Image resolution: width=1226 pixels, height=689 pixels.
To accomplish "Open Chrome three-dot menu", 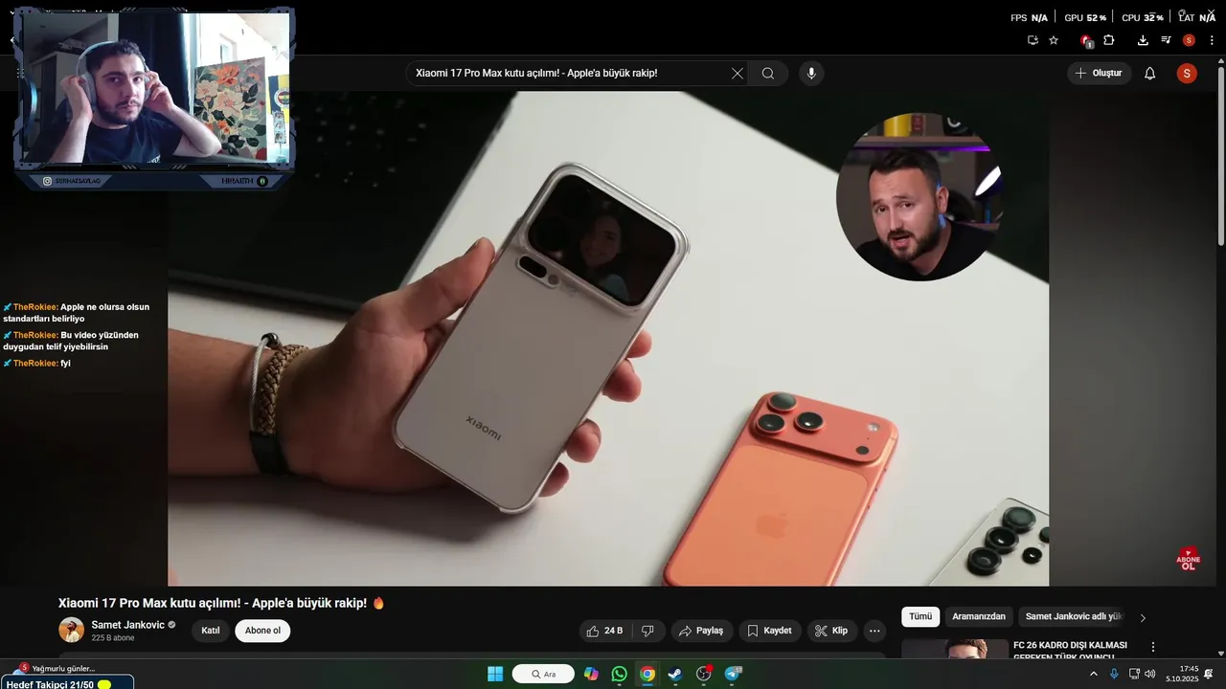I will pos(1212,40).
